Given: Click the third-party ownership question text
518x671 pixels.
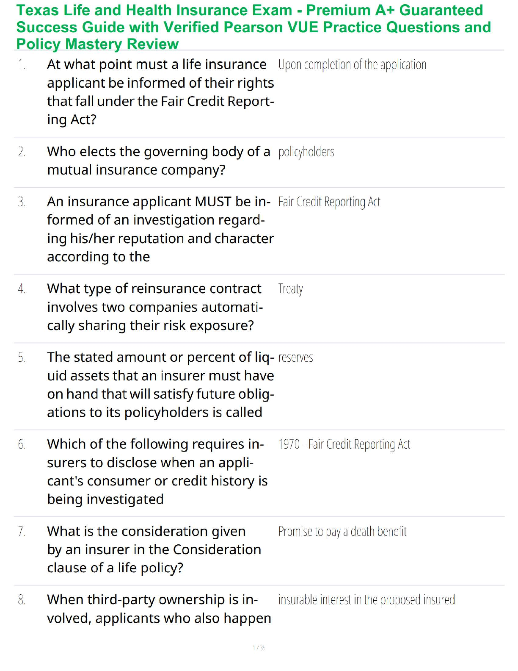Looking at the screenshot, I should click(159, 609).
